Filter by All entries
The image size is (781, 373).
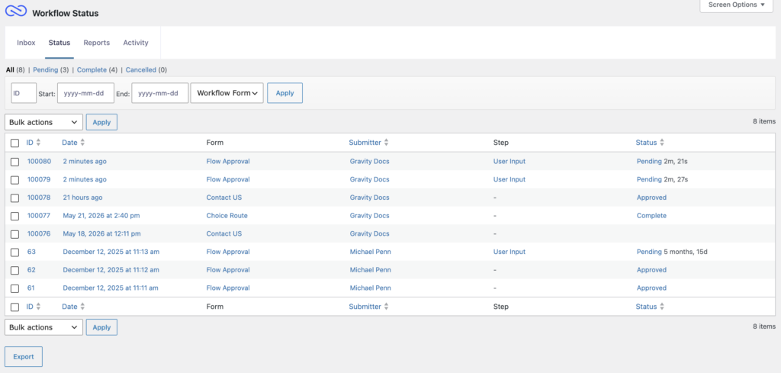click(10, 70)
